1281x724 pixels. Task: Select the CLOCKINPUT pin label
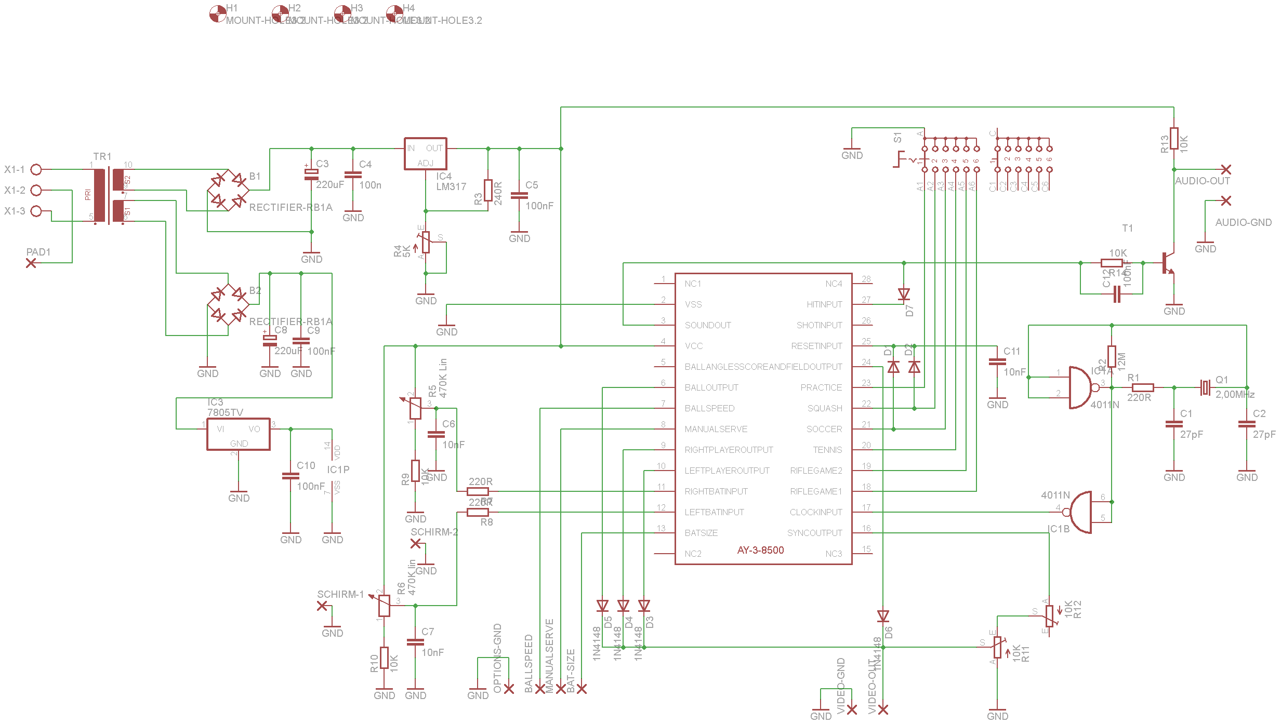click(816, 512)
